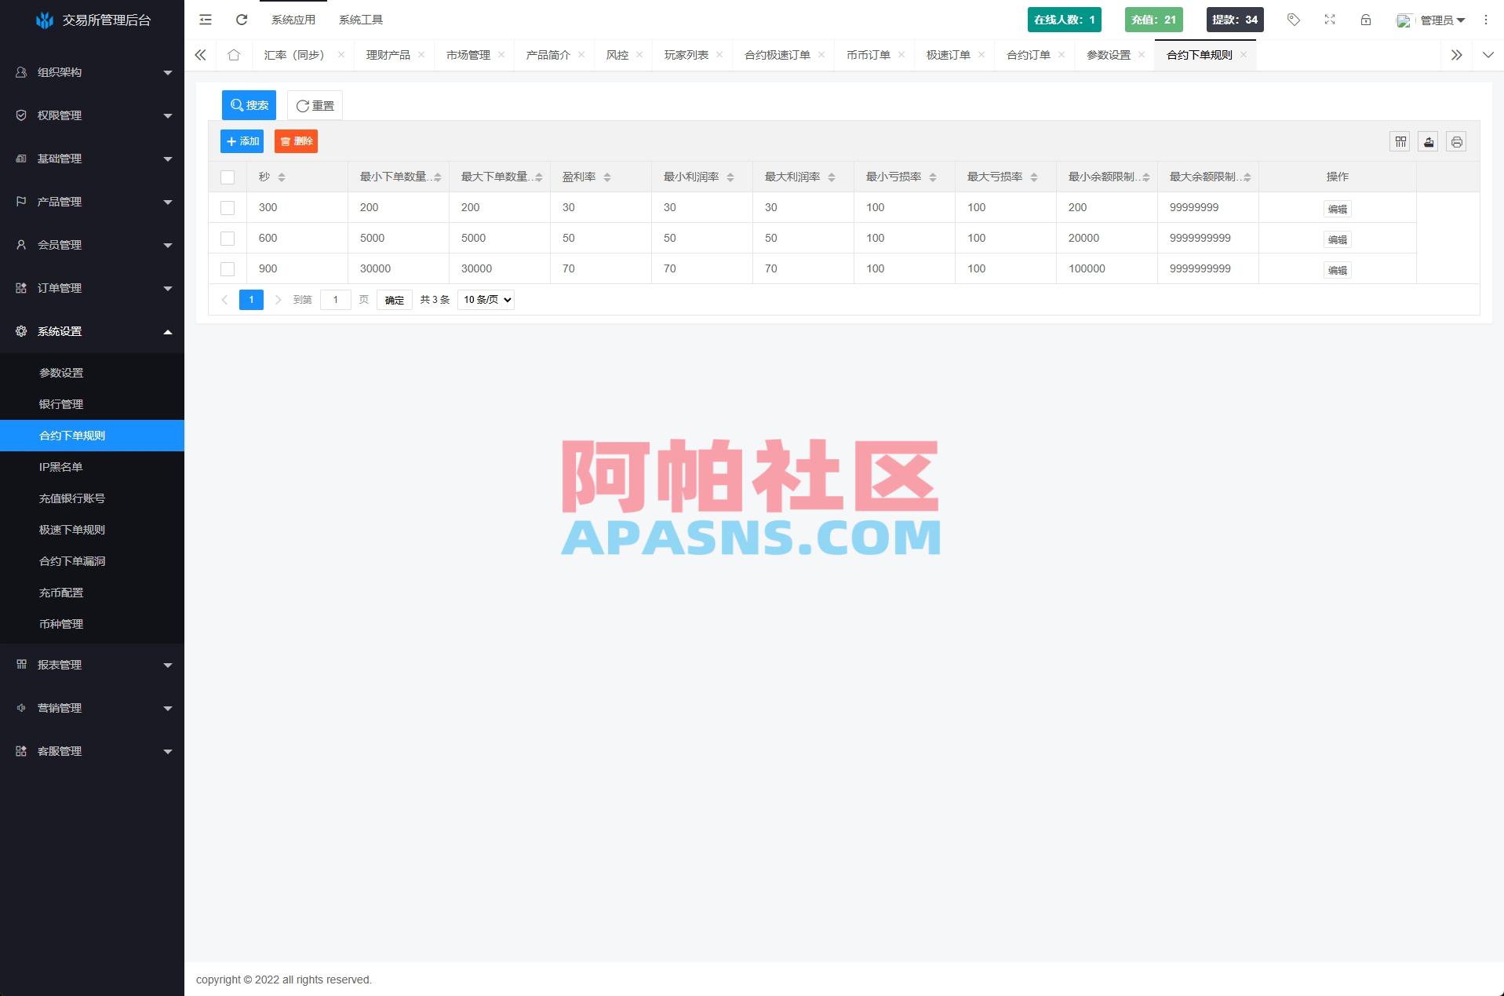Viewport: 1504px width, 996px height.
Task: Open the tag icon in top bar
Action: 1293,20
